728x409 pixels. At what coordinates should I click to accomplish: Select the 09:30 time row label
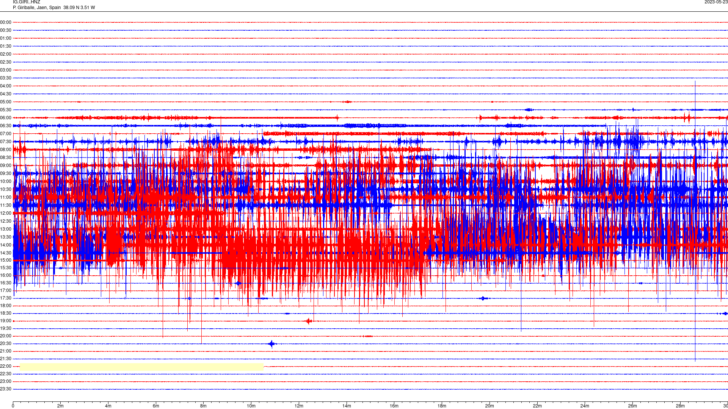tap(6, 173)
